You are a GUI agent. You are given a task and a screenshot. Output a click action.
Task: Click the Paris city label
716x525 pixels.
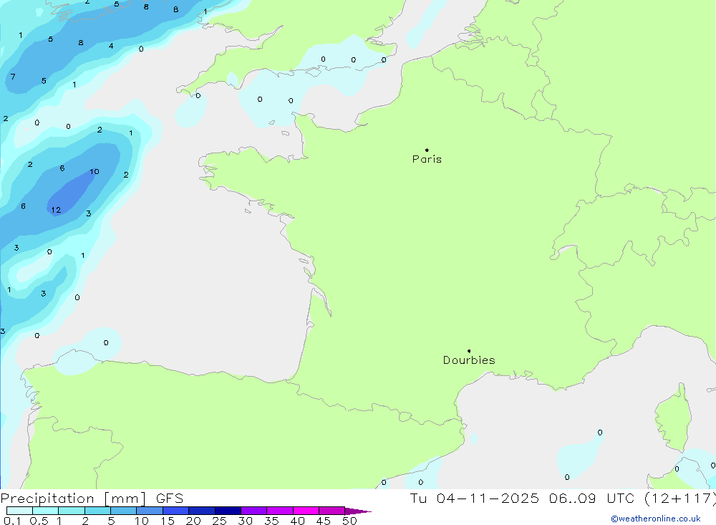tap(427, 159)
